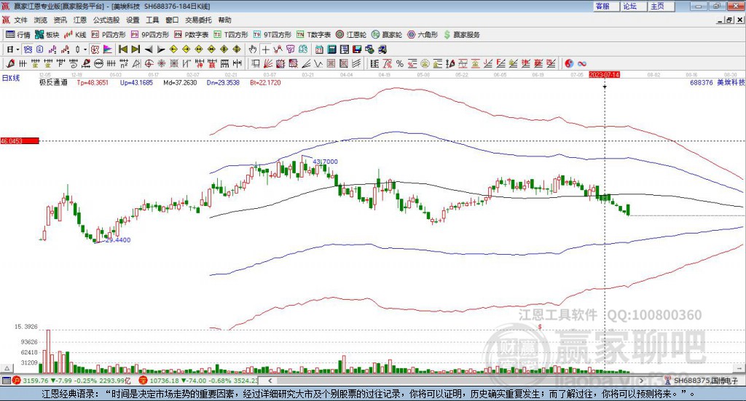Viewport: 746px width, 401px height.
Task: Click the black right arrow icon
Action: click(x=161, y=49)
